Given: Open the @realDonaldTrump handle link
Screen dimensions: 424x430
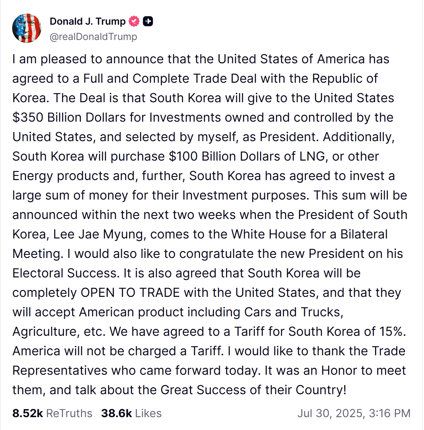Looking at the screenshot, I should tap(93, 36).
